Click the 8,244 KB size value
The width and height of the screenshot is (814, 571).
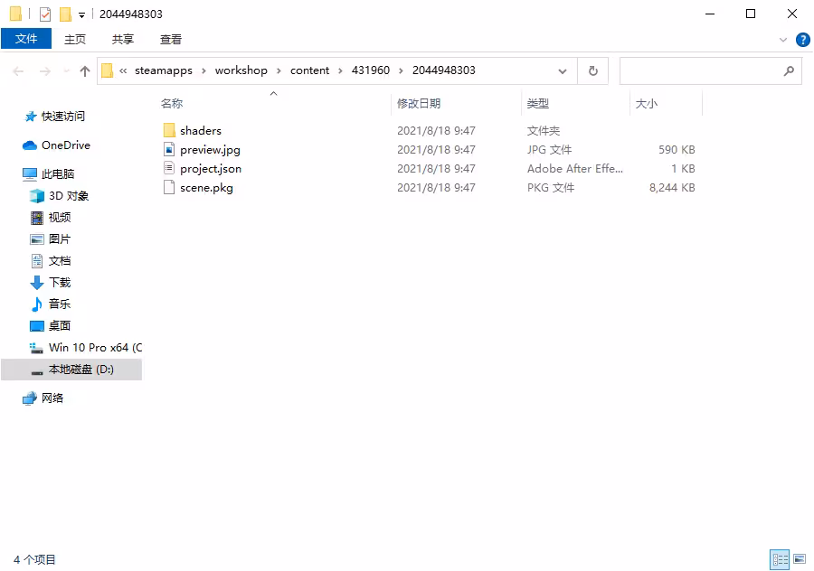[672, 188]
